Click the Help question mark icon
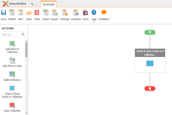 pos(94,12)
